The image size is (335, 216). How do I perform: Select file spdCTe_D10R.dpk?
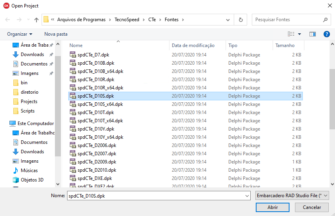(x=96, y=80)
